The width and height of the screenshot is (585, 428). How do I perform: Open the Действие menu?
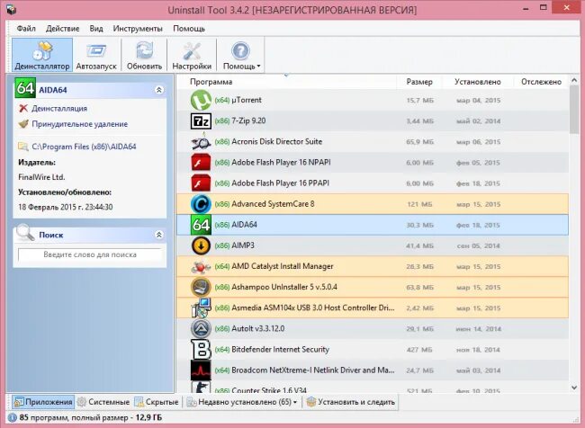[62, 29]
